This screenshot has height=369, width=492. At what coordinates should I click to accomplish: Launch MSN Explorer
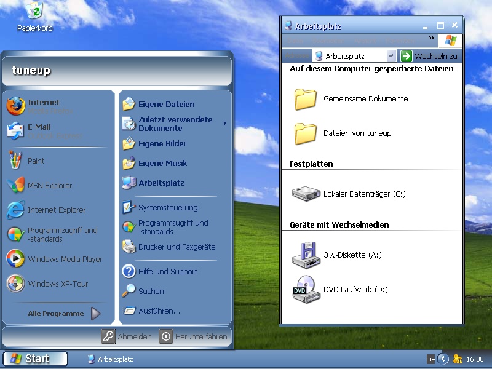[x=58, y=185]
